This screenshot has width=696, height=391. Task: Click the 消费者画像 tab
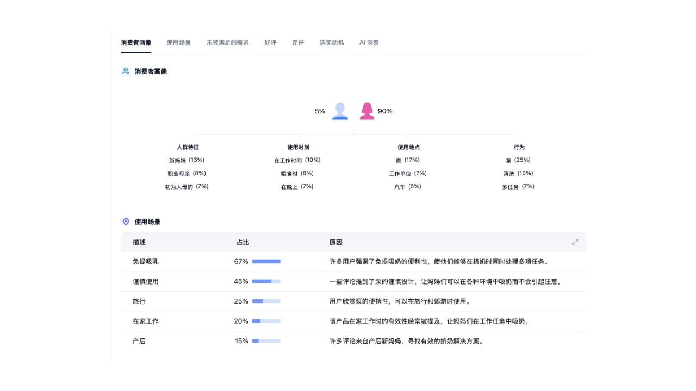(136, 42)
